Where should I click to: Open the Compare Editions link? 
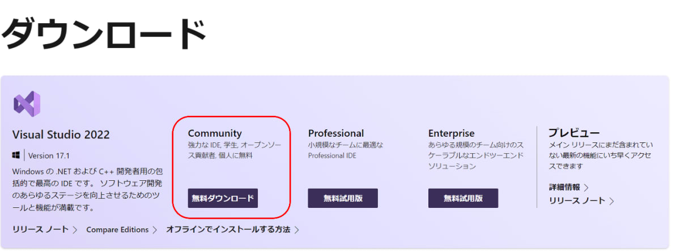[117, 230]
